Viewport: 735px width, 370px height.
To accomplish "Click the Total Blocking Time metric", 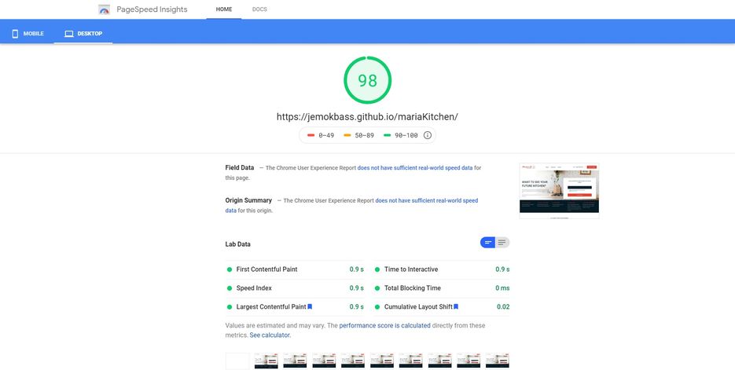I will coord(442,288).
